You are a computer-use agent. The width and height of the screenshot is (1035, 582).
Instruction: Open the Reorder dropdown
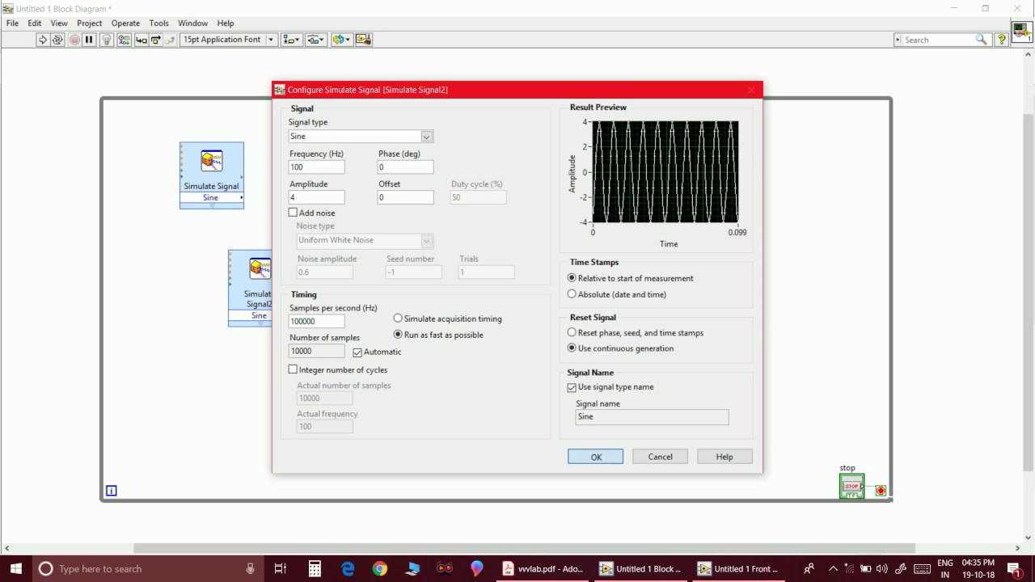click(342, 40)
